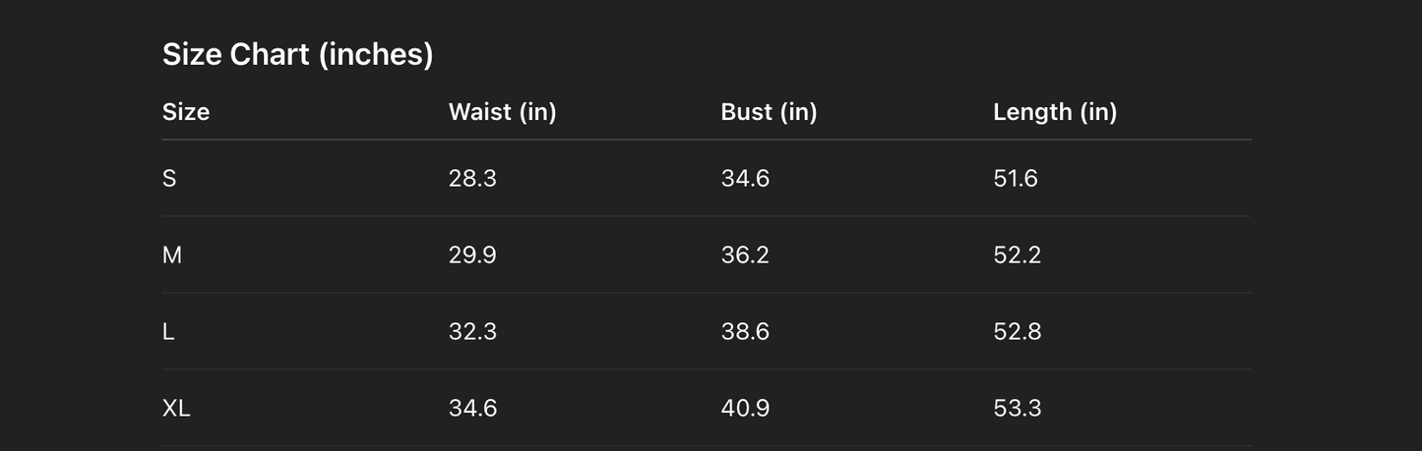Viewport: 1422px width, 451px height.
Task: Select the M size row label
Action: coord(172,255)
